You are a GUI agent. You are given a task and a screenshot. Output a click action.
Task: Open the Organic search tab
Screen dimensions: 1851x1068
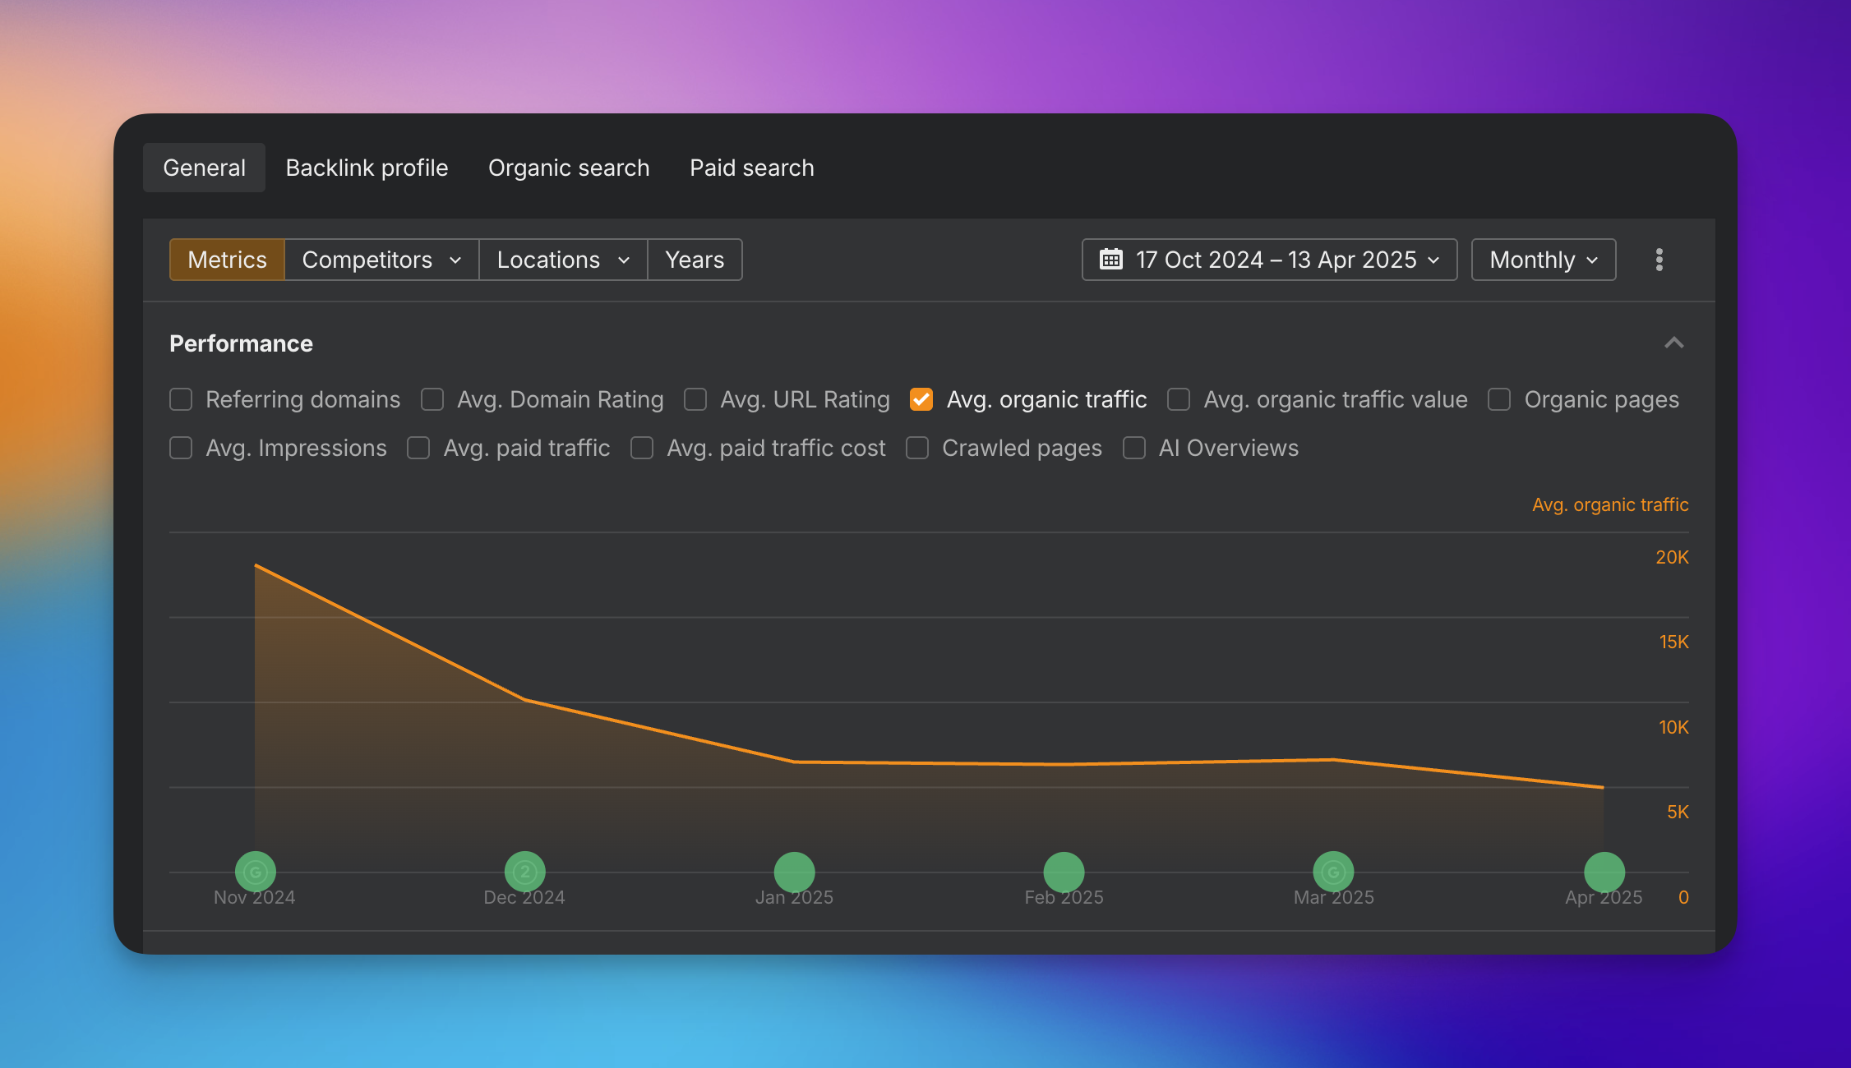point(569,168)
